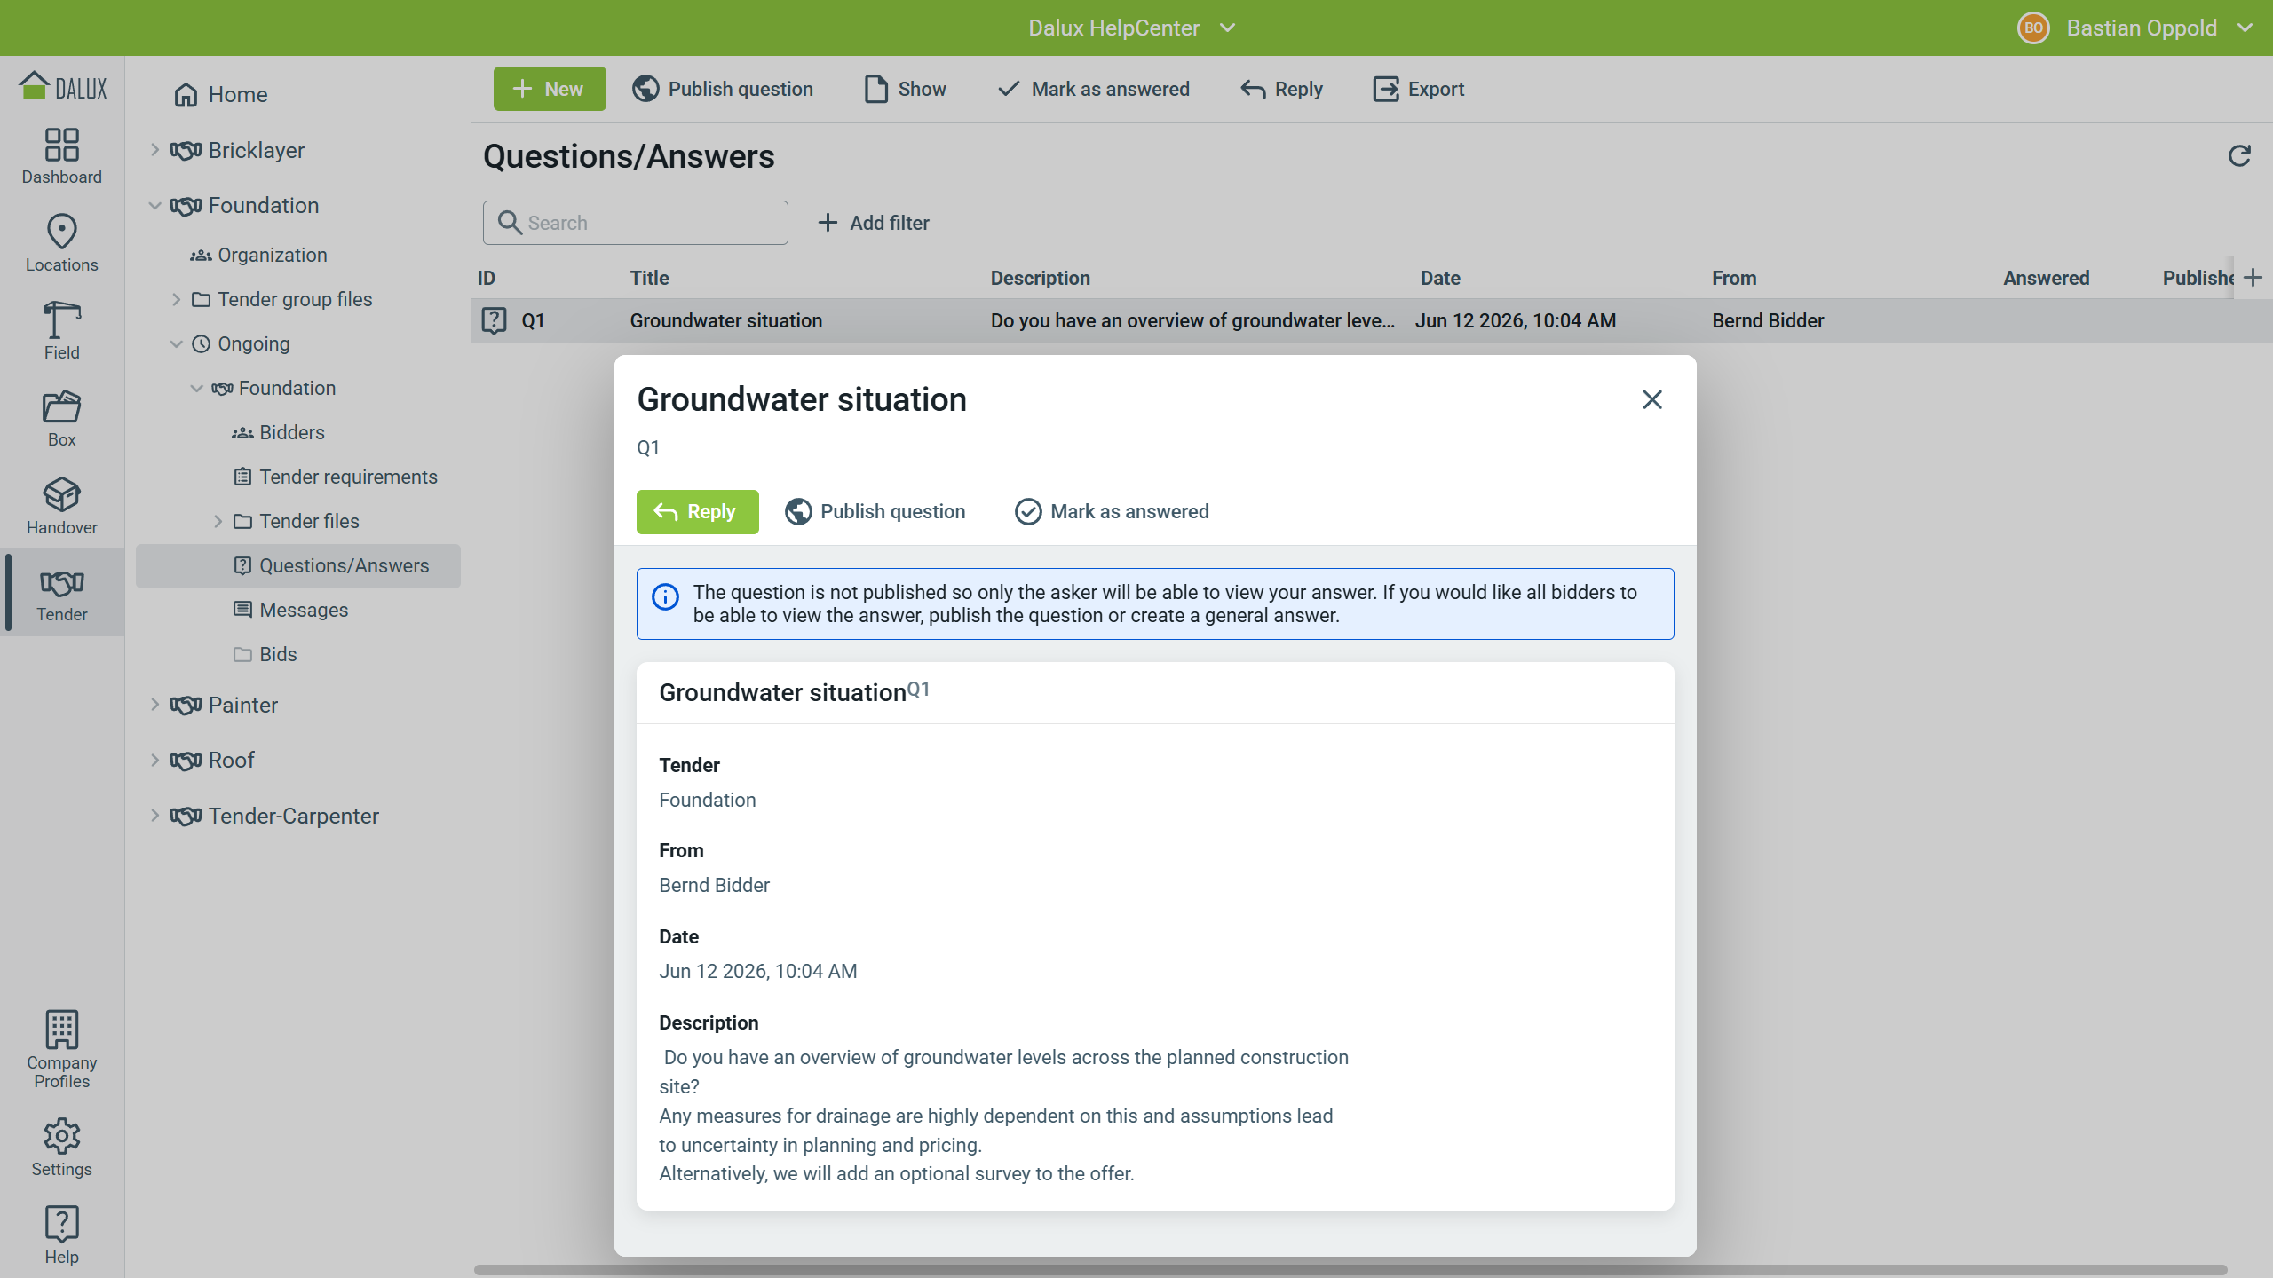Click the Dalux logo
The width and height of the screenshot is (2273, 1278).
(x=62, y=86)
